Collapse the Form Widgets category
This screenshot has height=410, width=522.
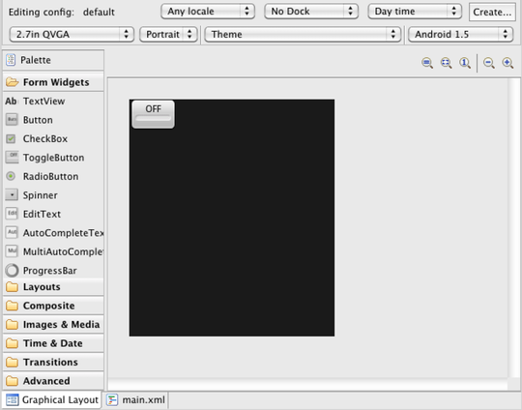(x=53, y=82)
